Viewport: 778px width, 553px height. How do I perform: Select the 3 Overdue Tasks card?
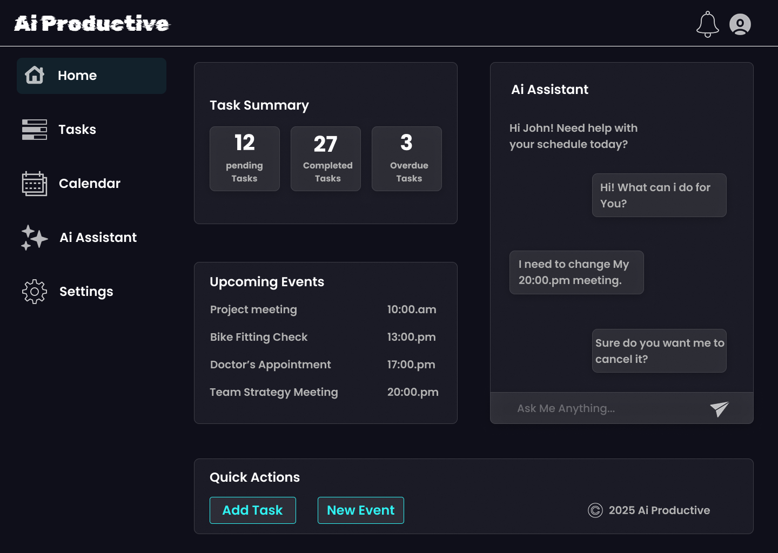tap(407, 159)
